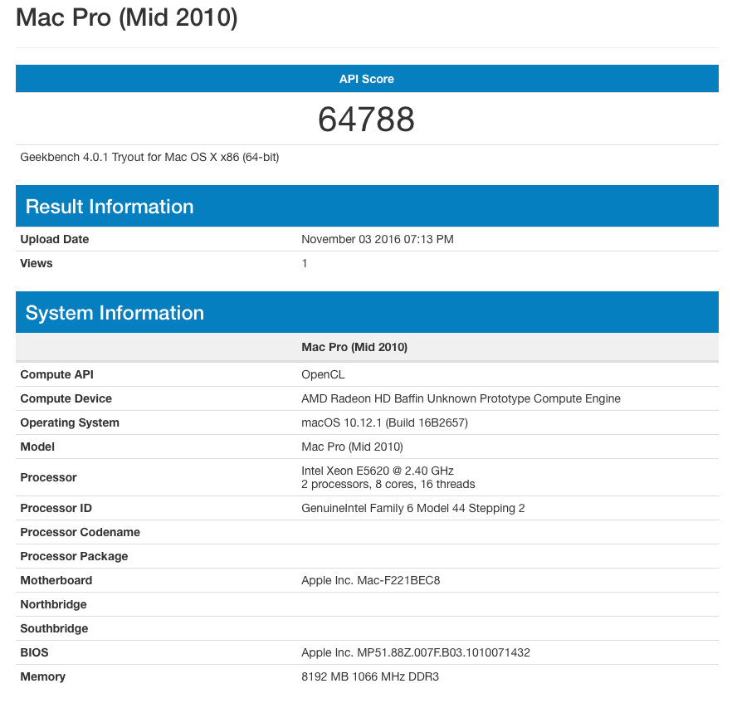The image size is (732, 703).
Task: Select the Upload Date label
Action: pyautogui.click(x=55, y=239)
